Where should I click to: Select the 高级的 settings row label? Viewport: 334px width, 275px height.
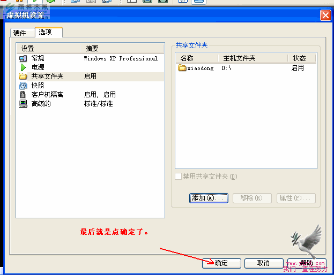tap(41, 104)
